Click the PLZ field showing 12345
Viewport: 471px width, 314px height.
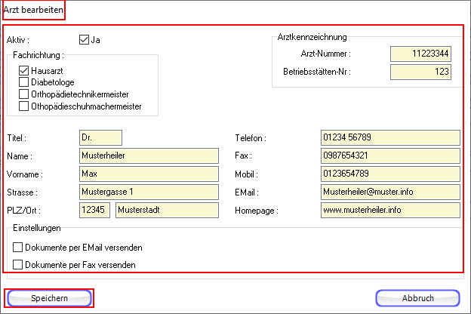(x=94, y=210)
